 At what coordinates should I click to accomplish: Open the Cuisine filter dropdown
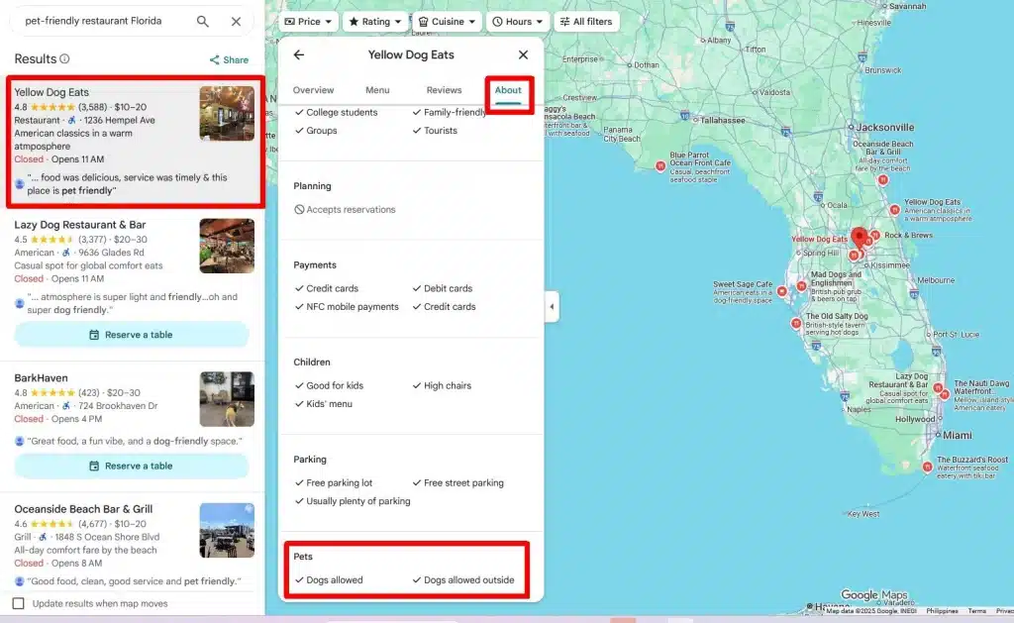(447, 22)
